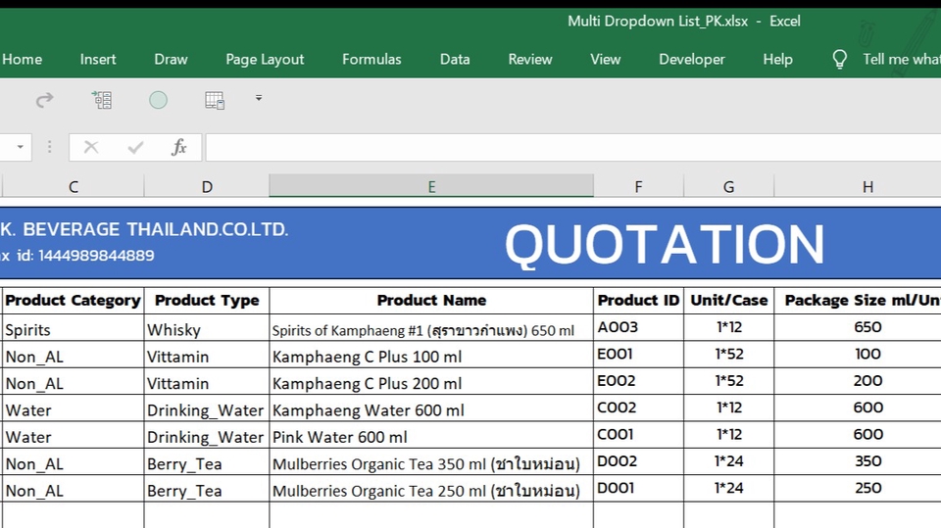Select column G header
941x528 pixels.
(728, 186)
